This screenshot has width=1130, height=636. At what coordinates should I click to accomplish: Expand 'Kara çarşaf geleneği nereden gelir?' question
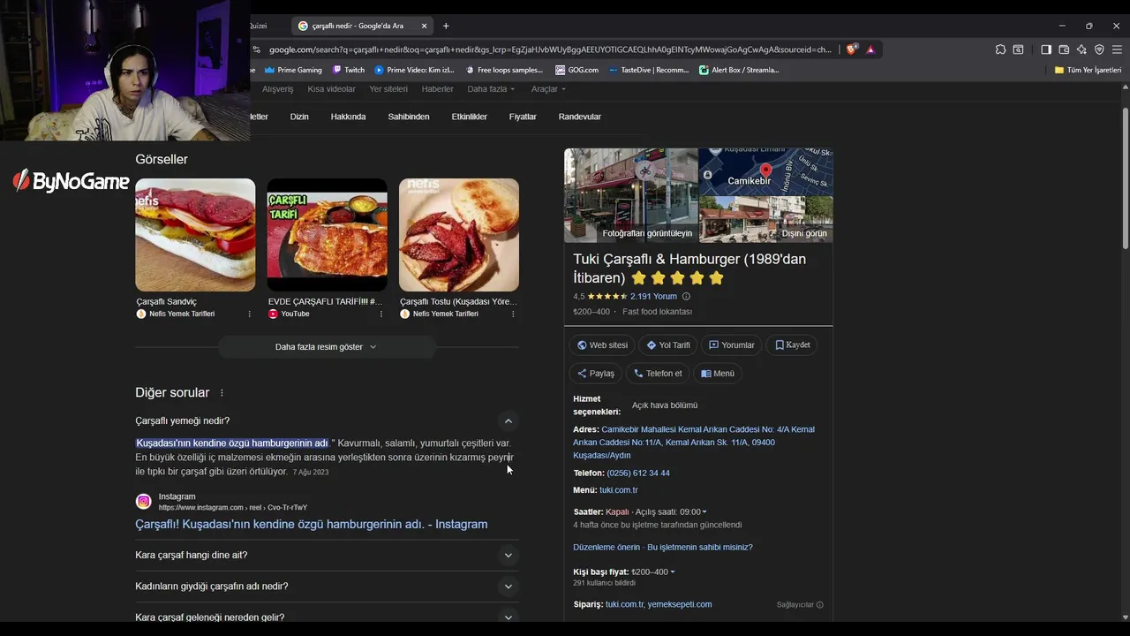pos(508,617)
